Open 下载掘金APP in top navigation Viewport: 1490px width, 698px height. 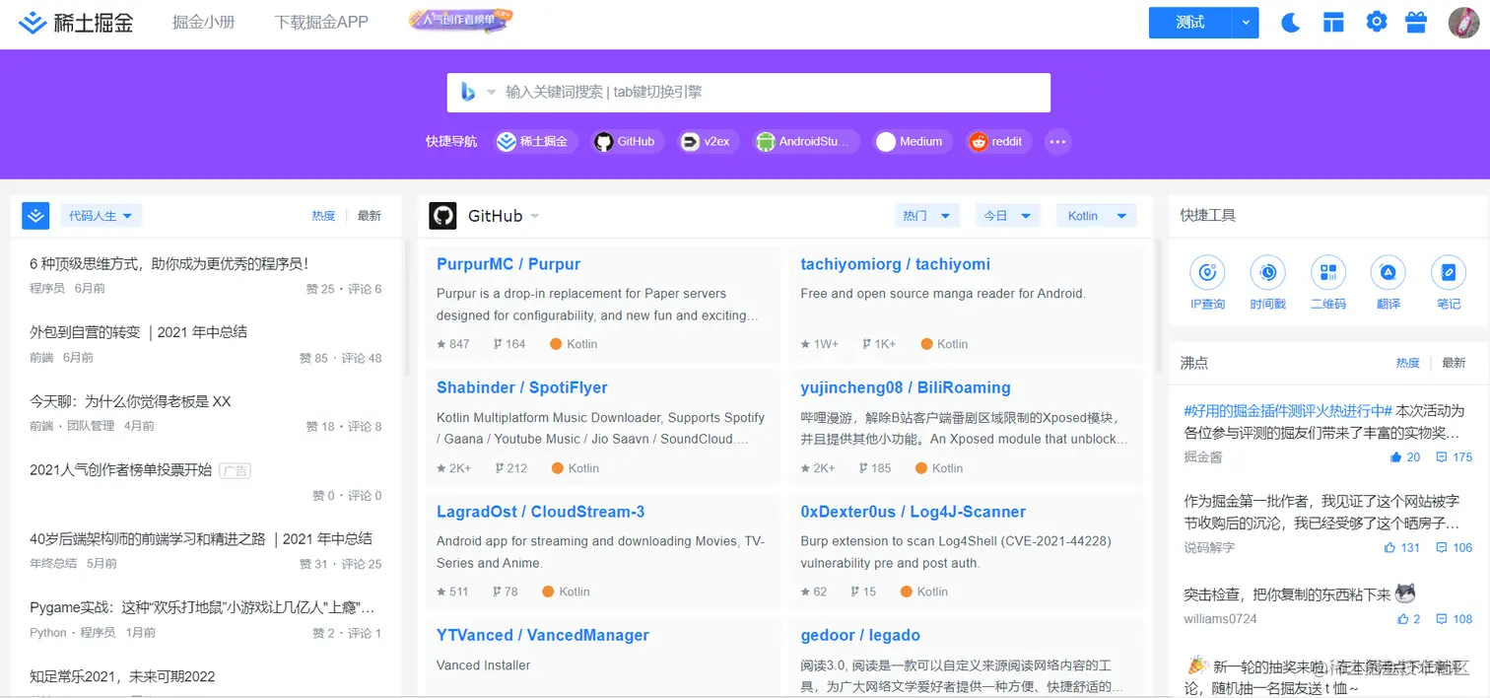click(321, 22)
